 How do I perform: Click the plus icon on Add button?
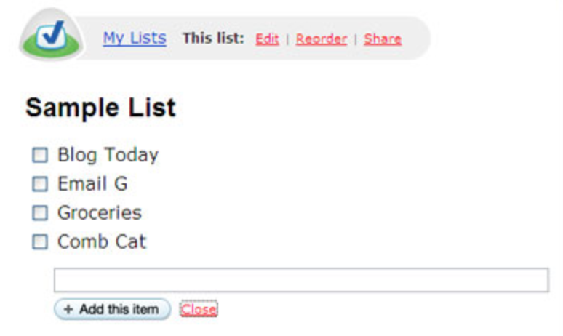[x=68, y=309]
